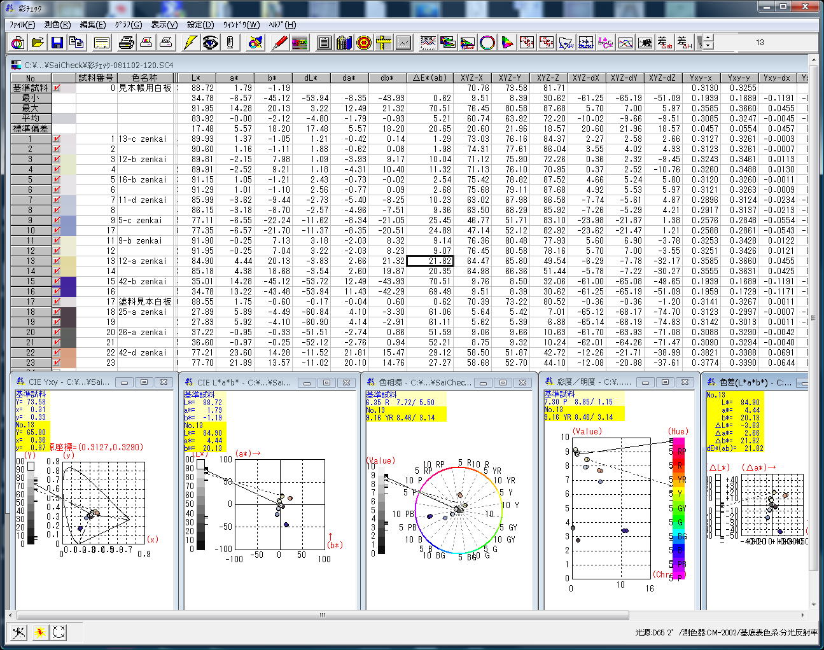
Task: Click the red target circle toolbar icon
Action: pyautogui.click(x=364, y=43)
